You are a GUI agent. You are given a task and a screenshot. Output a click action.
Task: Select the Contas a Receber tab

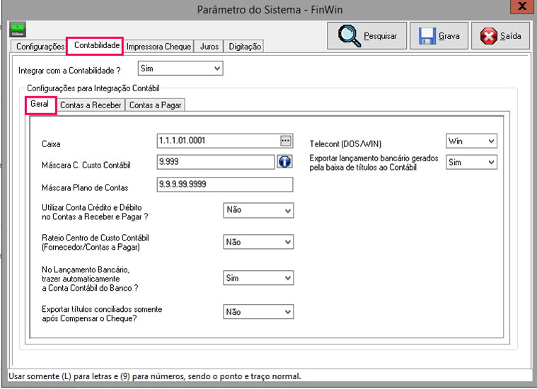(91, 105)
